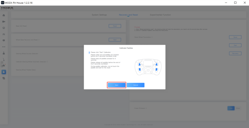Click the red Process heading text
Screen dimensions: 249x128
(x=137, y=27)
